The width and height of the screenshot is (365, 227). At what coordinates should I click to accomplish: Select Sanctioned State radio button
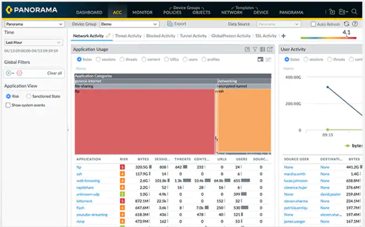29,96
